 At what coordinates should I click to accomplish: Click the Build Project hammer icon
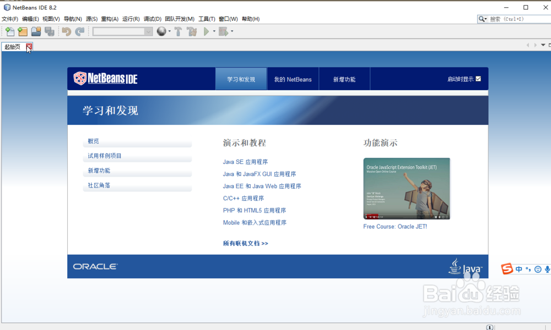point(178,31)
